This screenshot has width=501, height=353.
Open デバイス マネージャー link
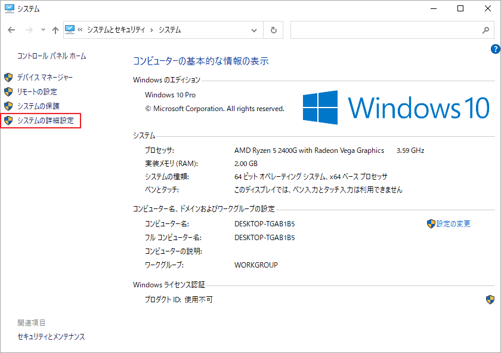click(x=45, y=78)
